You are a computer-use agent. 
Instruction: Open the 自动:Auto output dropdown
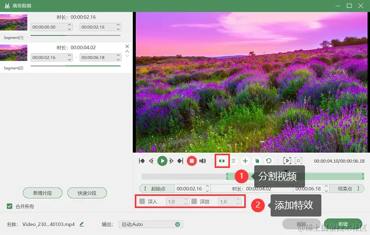151,224
